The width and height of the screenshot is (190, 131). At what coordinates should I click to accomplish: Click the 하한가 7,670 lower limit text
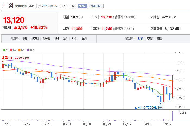[x=123, y=29]
